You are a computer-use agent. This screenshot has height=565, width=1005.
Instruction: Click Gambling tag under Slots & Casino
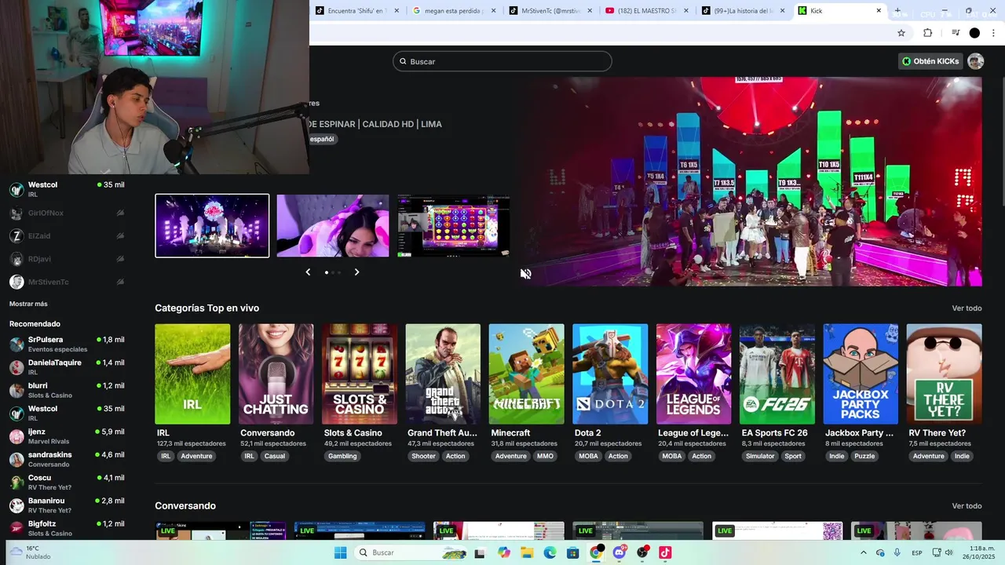click(x=342, y=456)
